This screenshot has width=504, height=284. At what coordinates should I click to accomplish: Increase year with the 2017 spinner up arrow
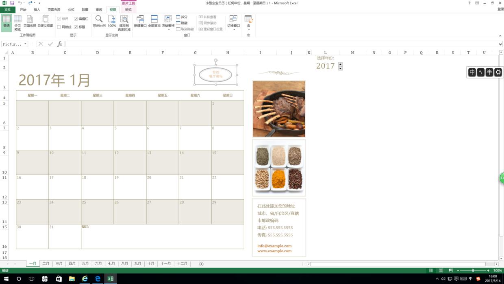340,64
